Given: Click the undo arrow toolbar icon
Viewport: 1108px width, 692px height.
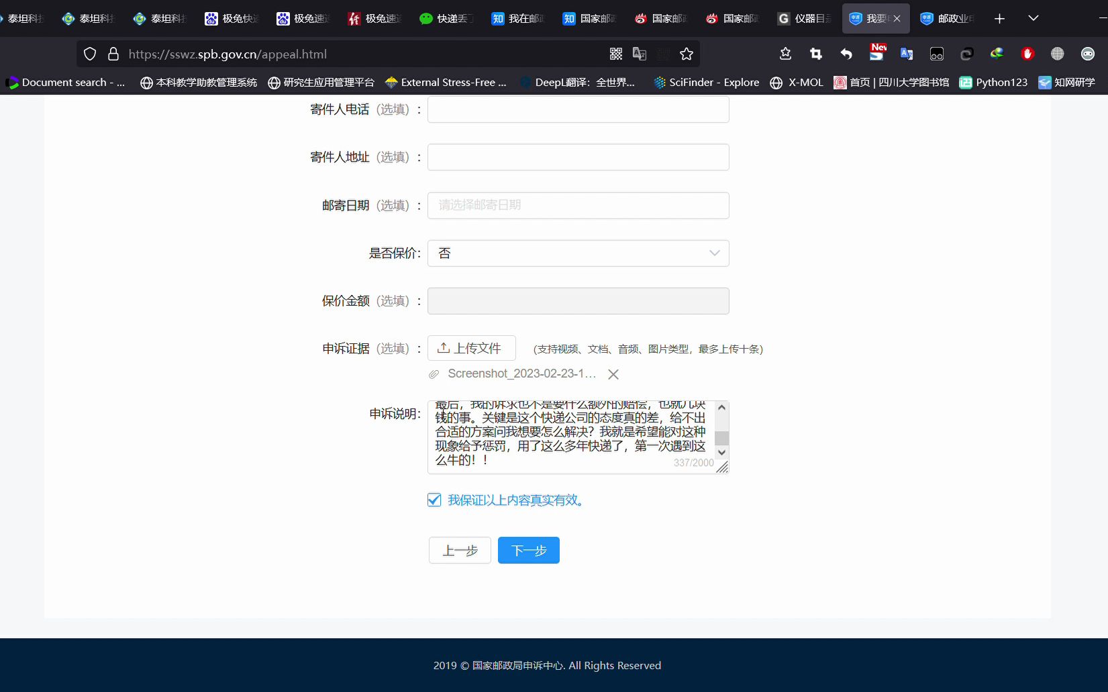Looking at the screenshot, I should tap(846, 54).
